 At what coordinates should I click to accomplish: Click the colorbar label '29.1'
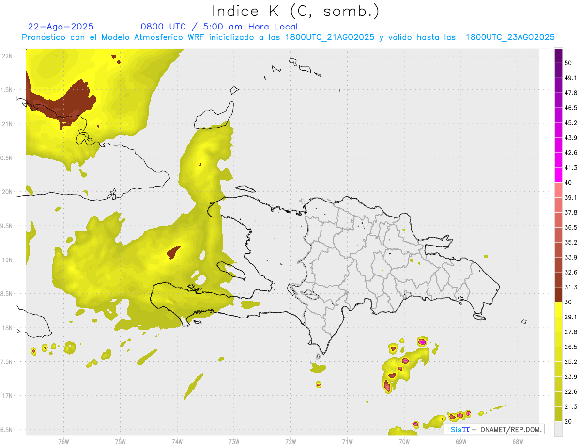571,317
